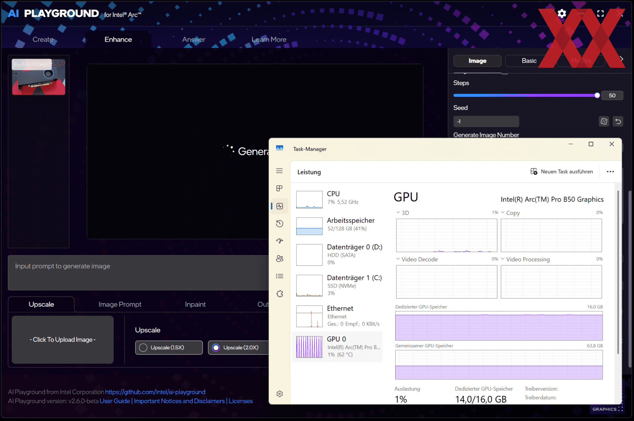Expand the Copy graph engine dropdown
Screen dimensions: 634x421
click(503, 212)
